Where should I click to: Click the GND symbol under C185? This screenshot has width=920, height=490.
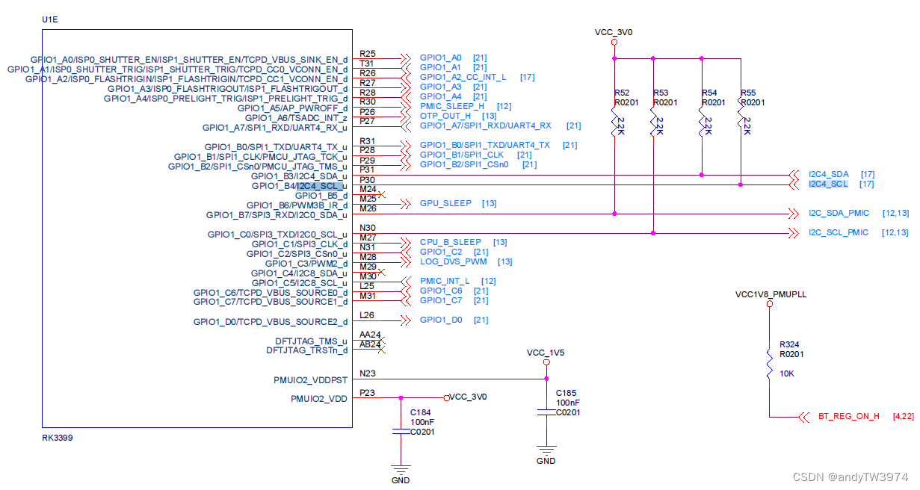pos(546,451)
